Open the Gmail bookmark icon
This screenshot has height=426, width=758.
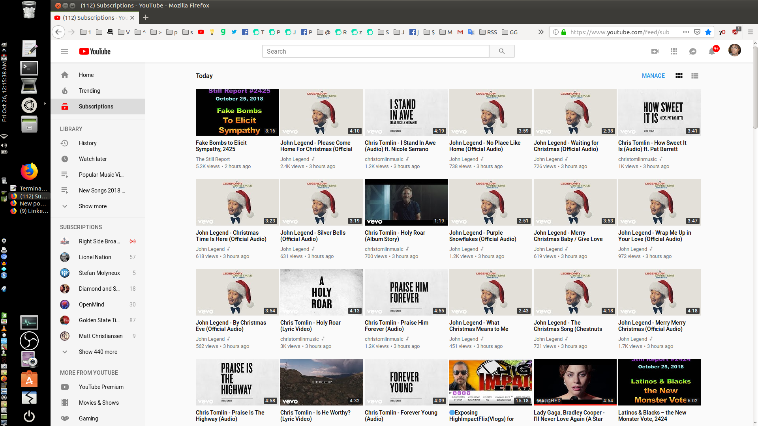click(460, 32)
